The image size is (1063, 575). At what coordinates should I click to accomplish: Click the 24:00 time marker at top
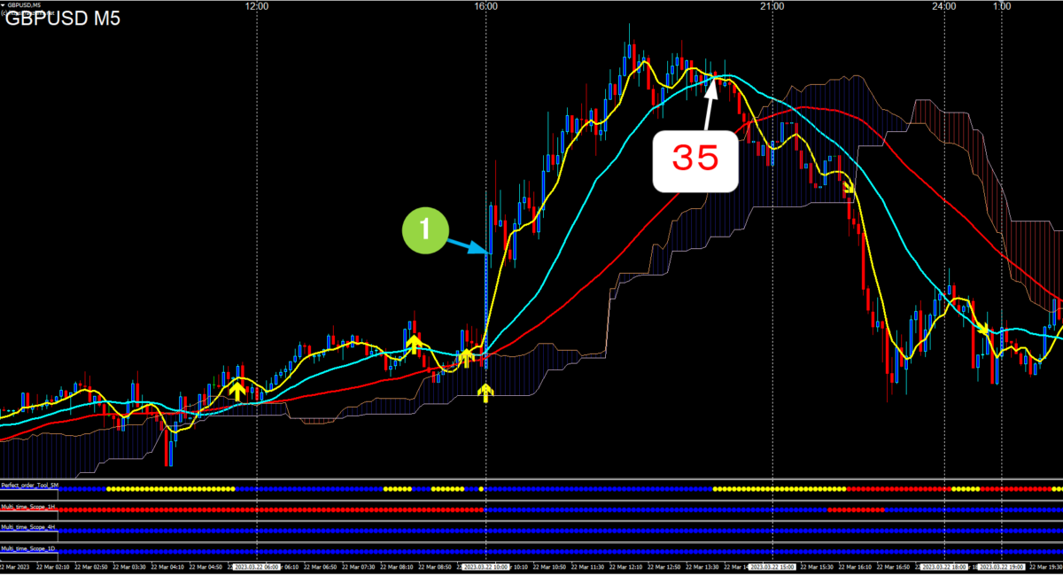944,6
